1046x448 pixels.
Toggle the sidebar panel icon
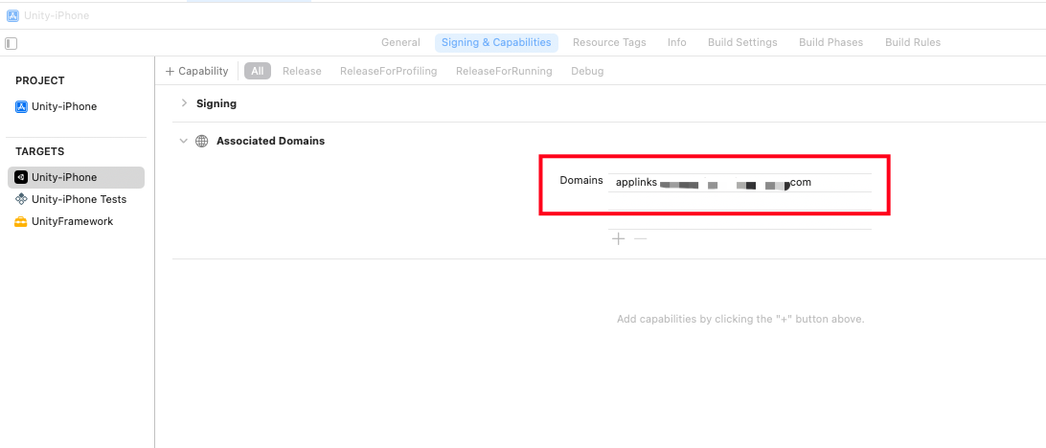(x=11, y=43)
